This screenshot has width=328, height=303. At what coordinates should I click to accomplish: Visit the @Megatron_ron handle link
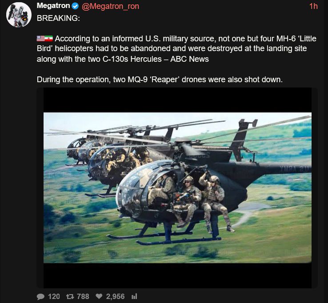coord(111,6)
